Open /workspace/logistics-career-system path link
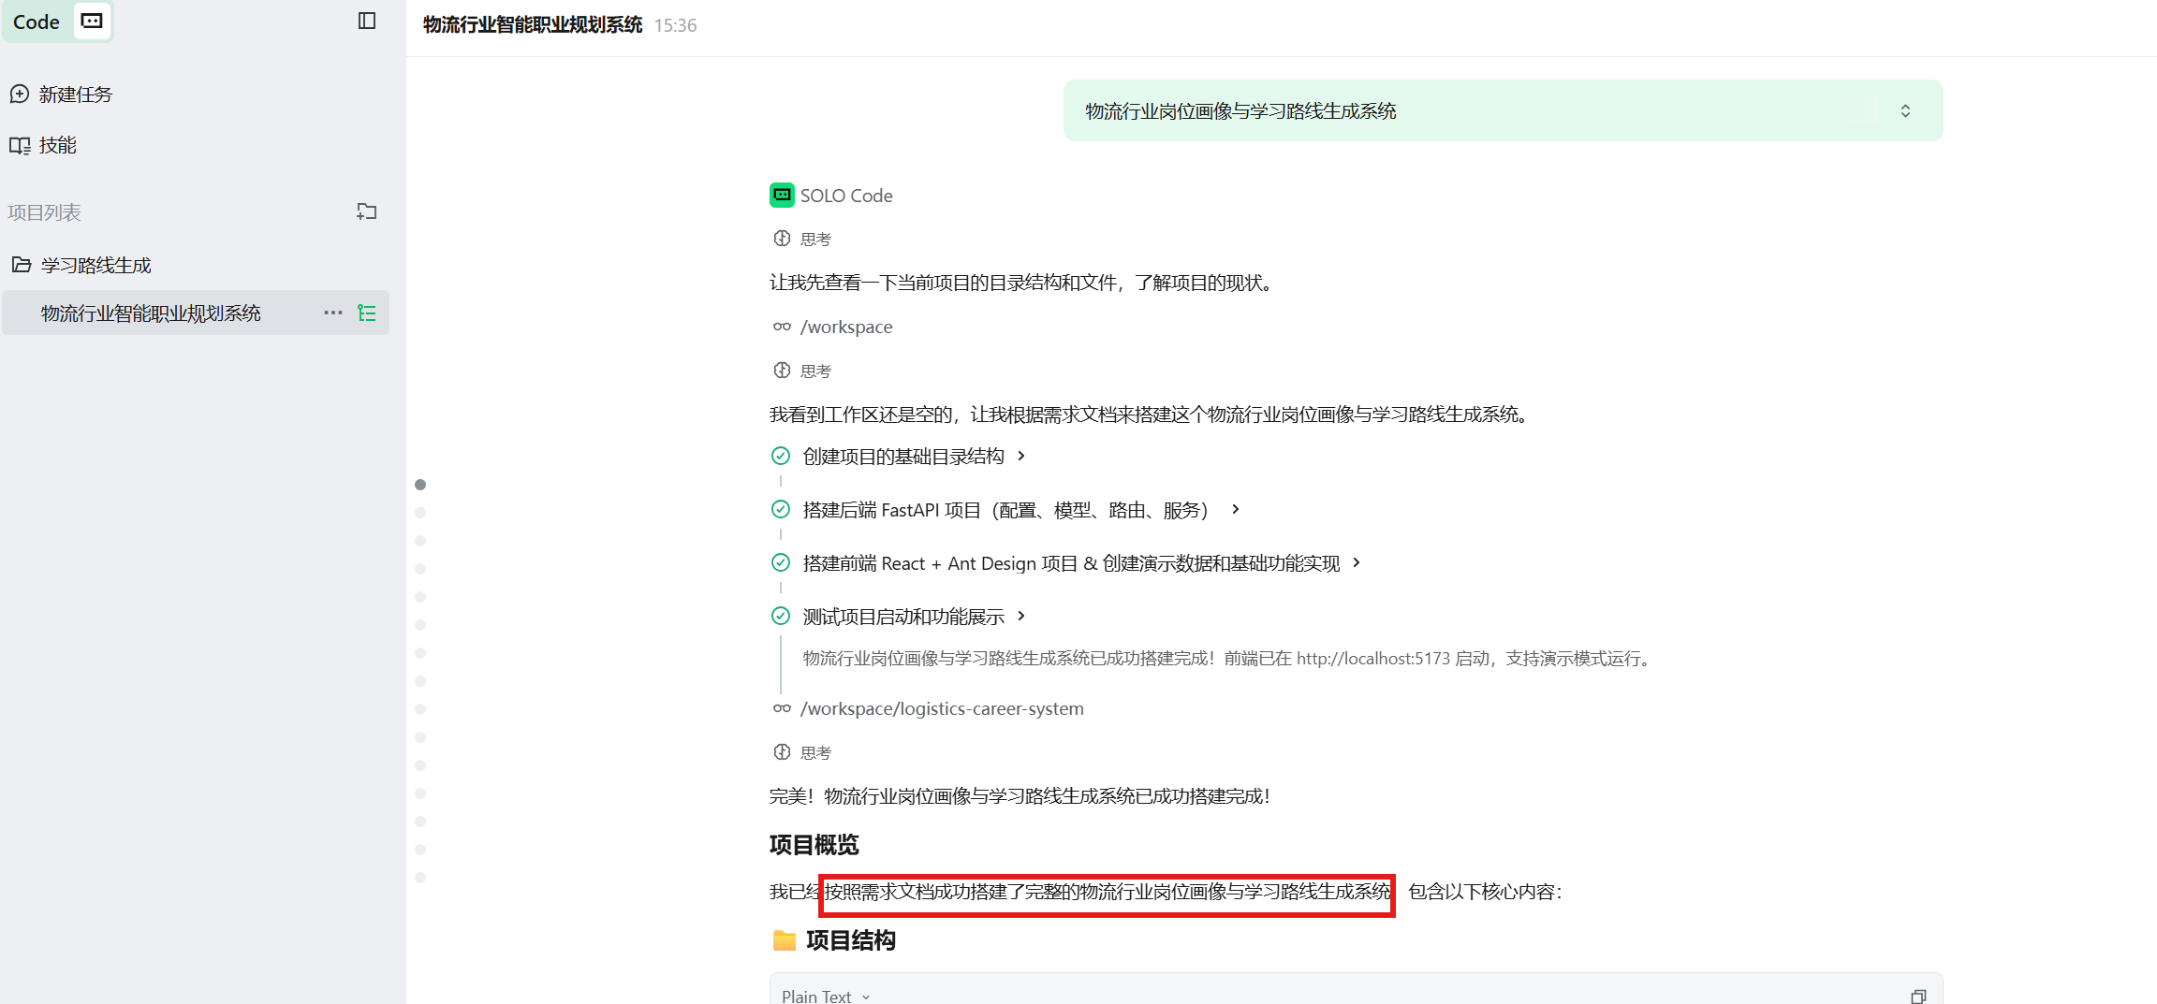Screen dimensions: 2157x1004 coord(942,708)
